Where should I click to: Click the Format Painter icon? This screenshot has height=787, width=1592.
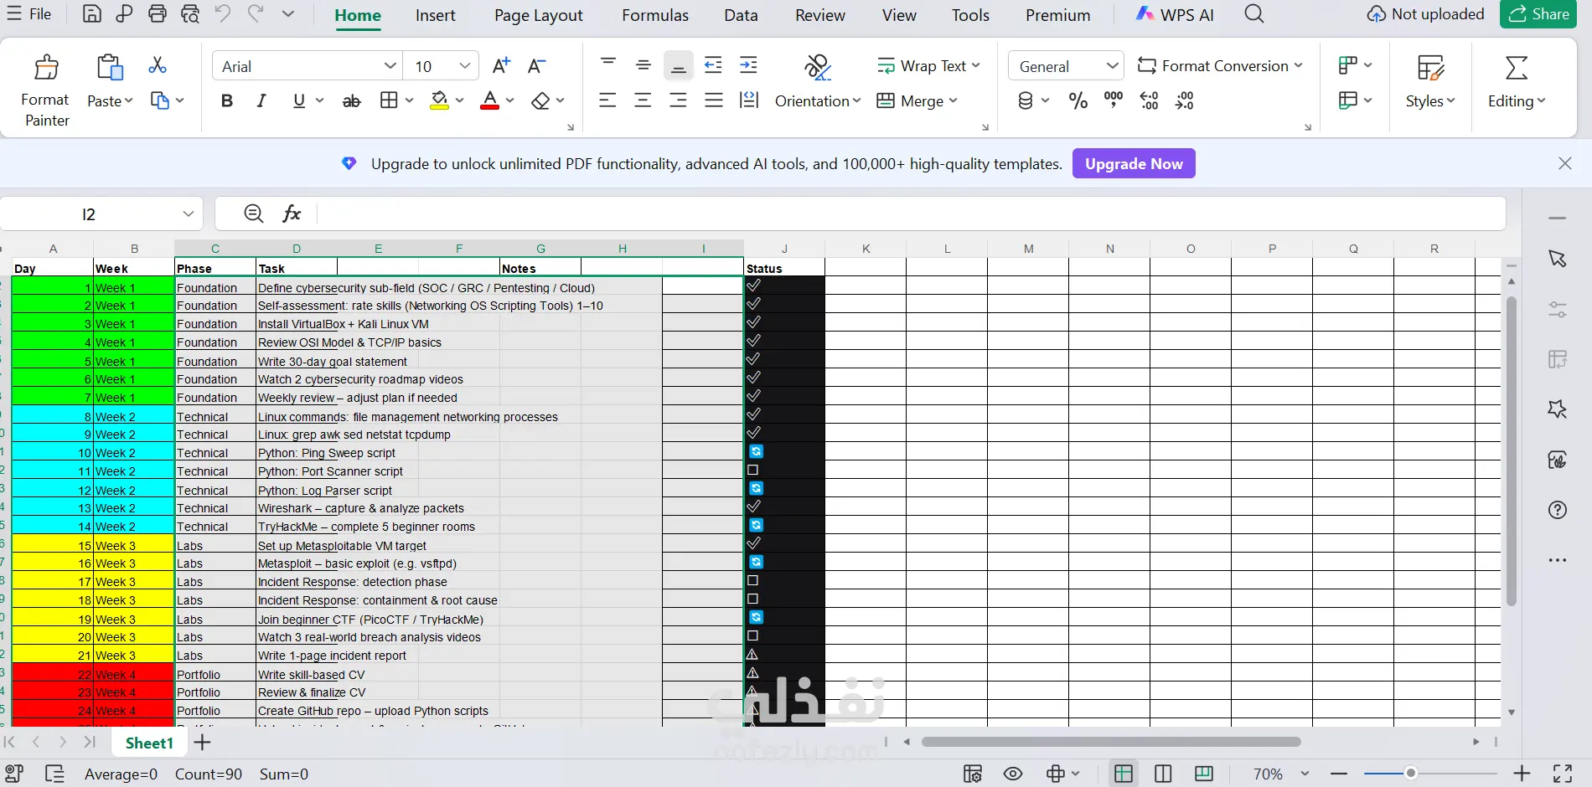tap(46, 68)
